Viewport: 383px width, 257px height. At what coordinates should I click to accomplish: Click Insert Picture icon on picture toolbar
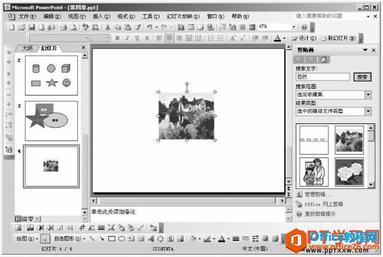[18, 228]
